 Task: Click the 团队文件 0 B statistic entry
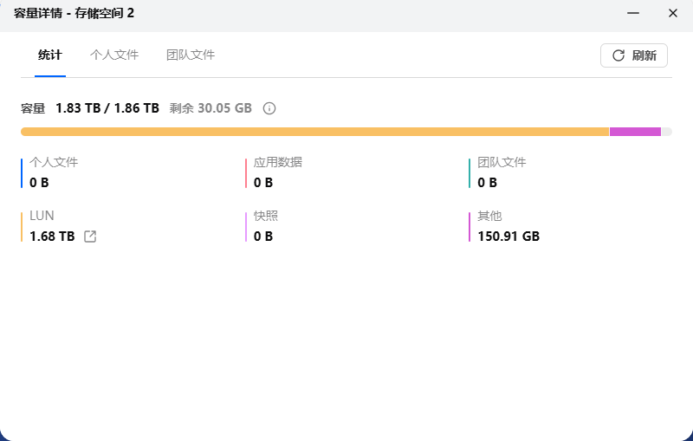coord(502,172)
